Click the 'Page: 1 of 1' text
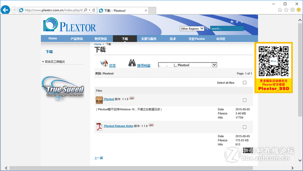303x171 pixels. pyautogui.click(x=244, y=74)
